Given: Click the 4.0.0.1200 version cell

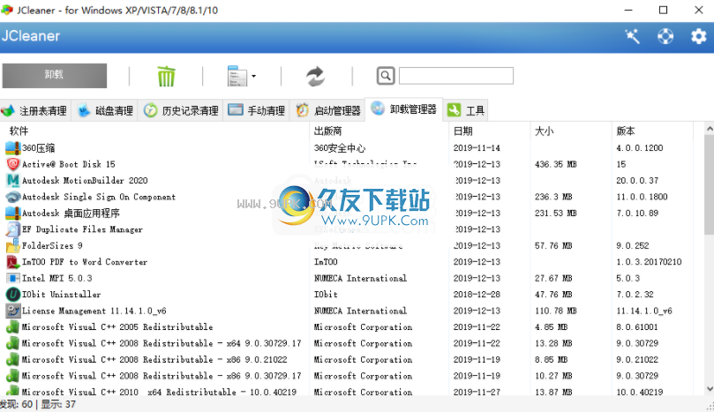Looking at the screenshot, I should 640,148.
